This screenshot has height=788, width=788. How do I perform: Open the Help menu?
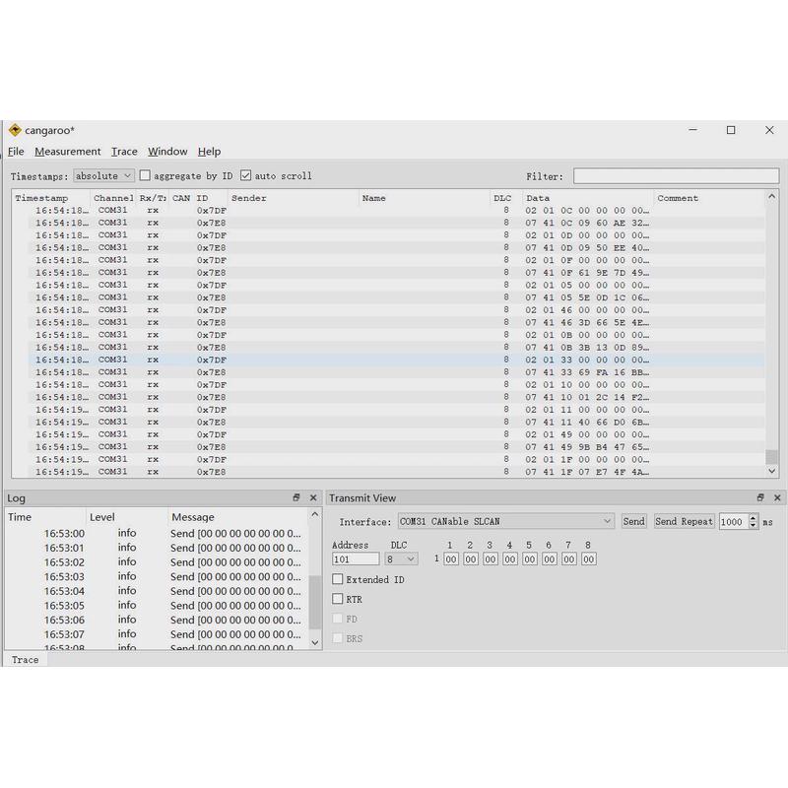pos(209,152)
